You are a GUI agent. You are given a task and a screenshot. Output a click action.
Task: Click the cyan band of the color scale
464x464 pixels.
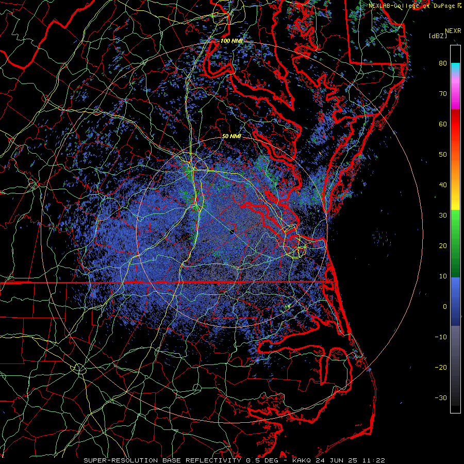(x=455, y=68)
